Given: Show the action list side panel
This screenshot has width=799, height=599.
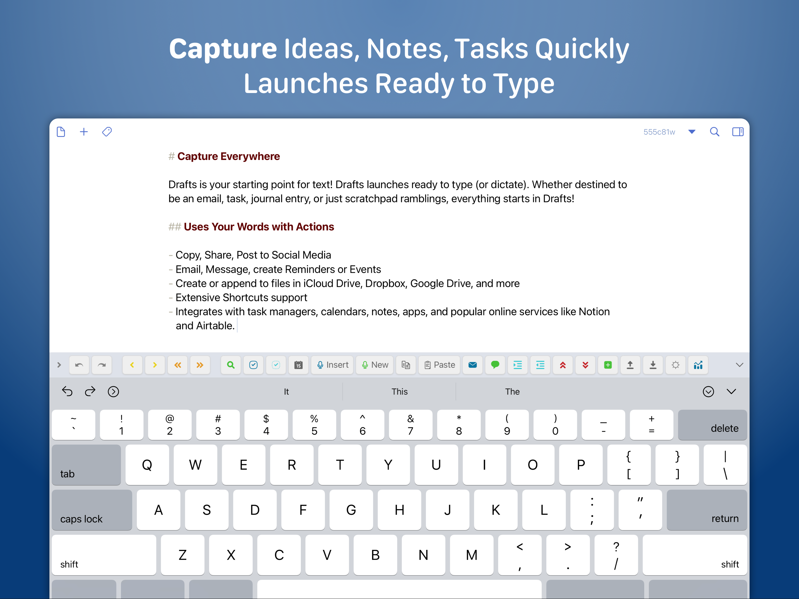Looking at the screenshot, I should (737, 132).
